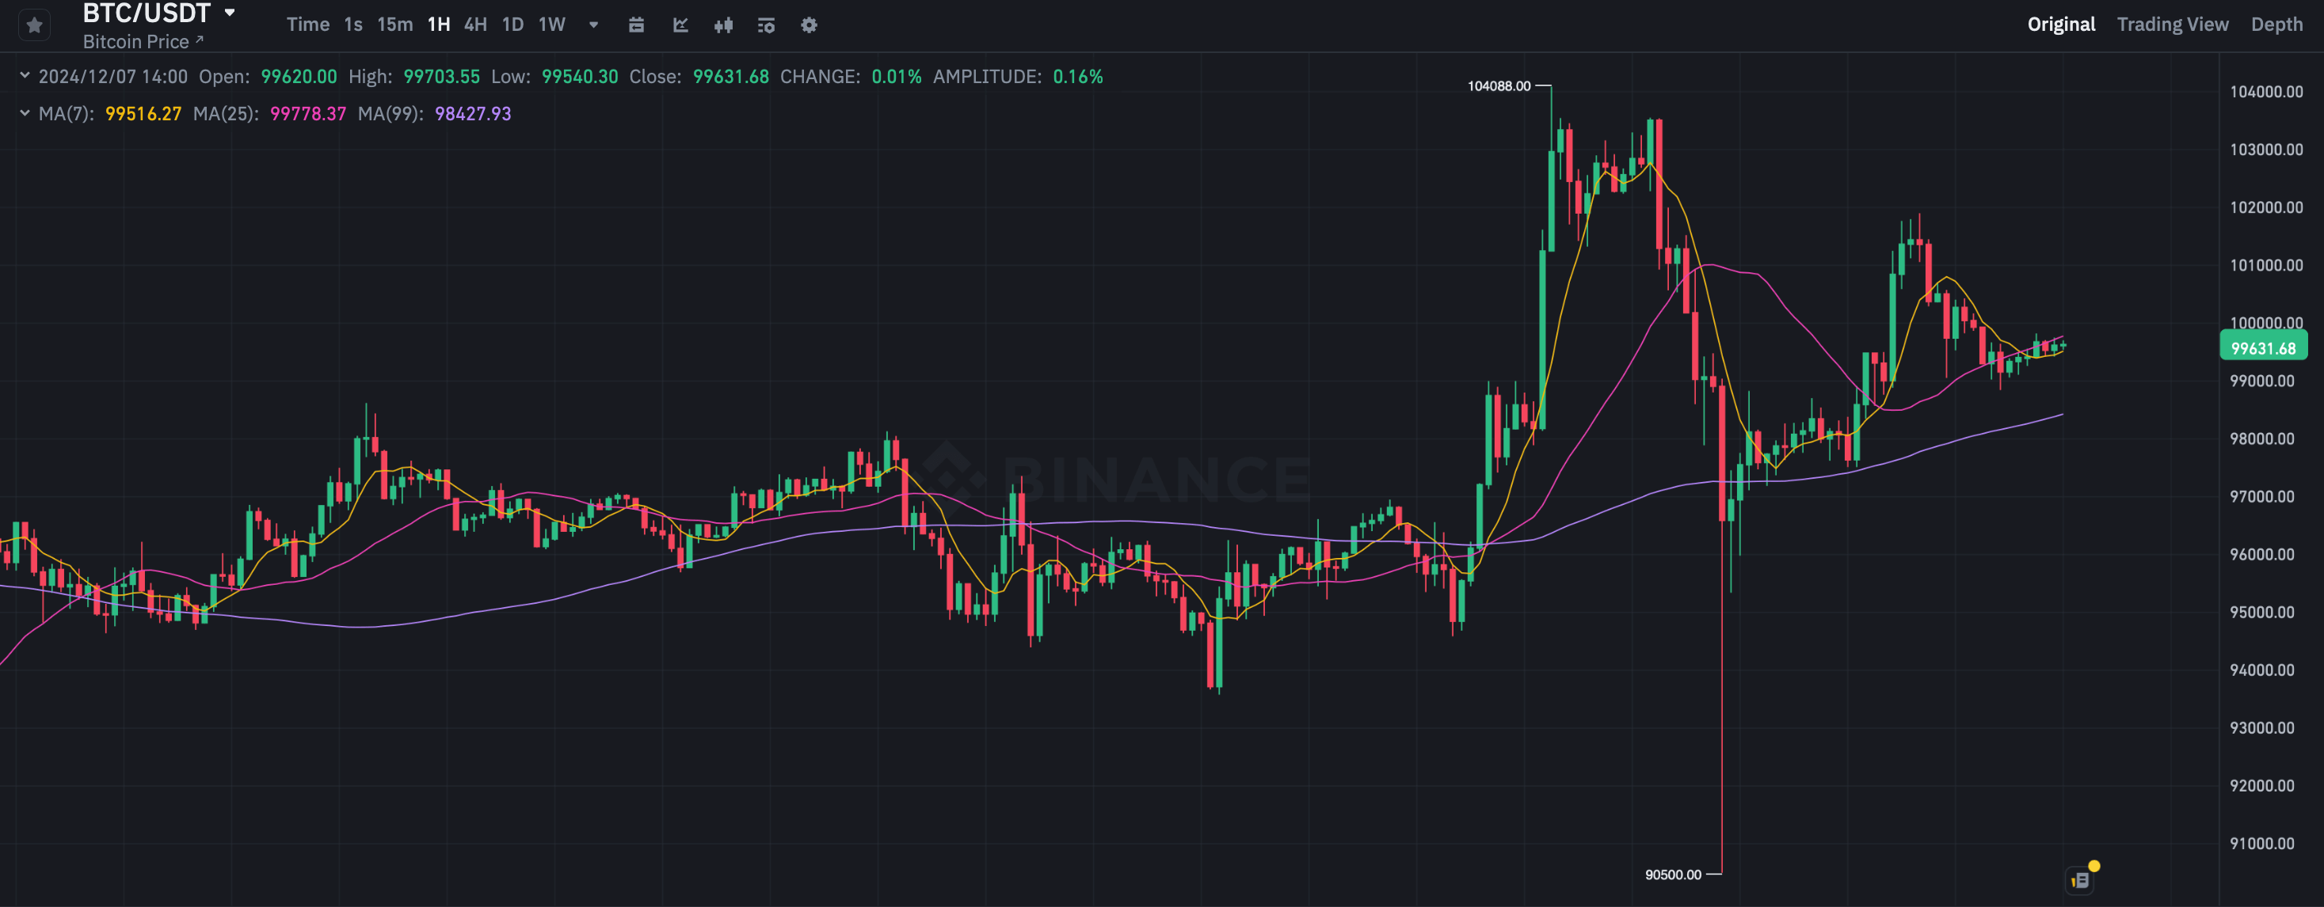Select the 4H interval
The height and width of the screenshot is (907, 2324).
click(x=475, y=25)
